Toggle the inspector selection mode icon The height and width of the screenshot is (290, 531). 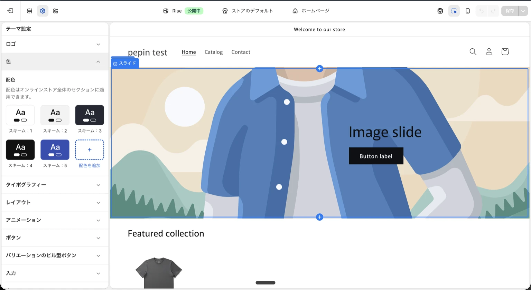pyautogui.click(x=454, y=11)
